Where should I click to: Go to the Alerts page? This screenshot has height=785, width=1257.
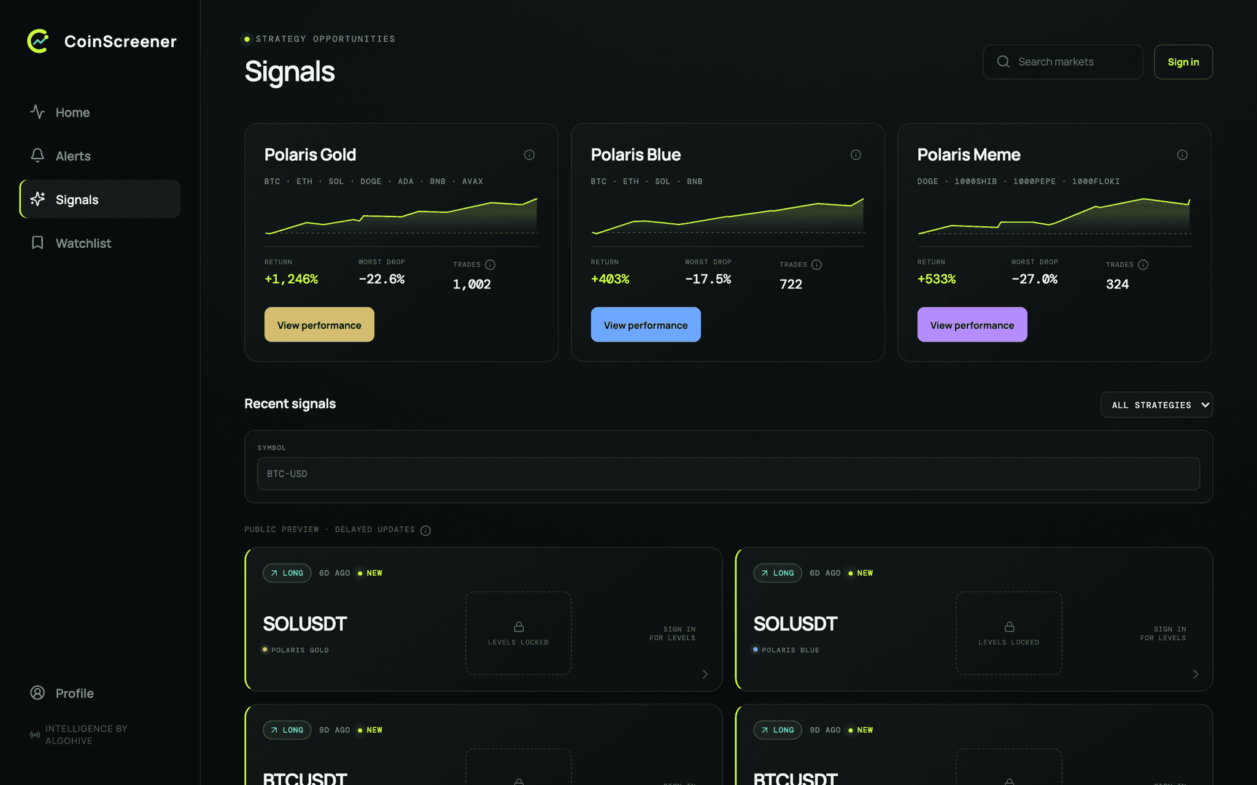tap(100, 156)
